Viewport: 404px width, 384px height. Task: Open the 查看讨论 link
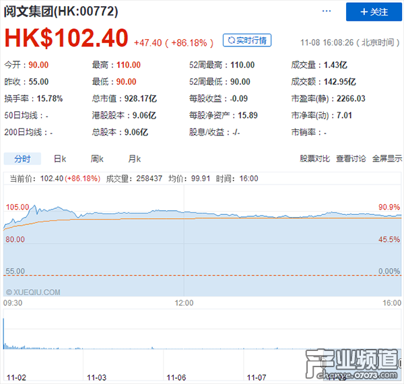[351, 158]
